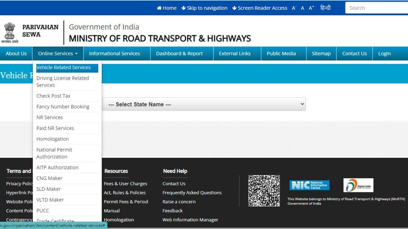Click the Parivahan Sewa emblem logo
Screen dimensions: 408x229
pyautogui.click(x=10, y=32)
